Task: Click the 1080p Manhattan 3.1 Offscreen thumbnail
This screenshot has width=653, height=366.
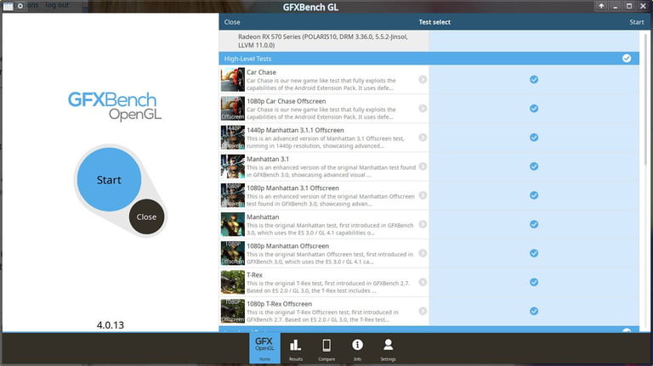Action: pyautogui.click(x=233, y=195)
